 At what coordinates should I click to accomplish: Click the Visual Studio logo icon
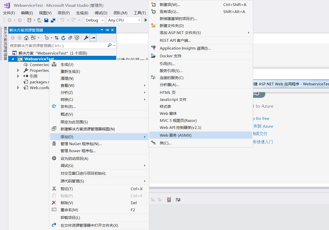(x=7, y=5)
